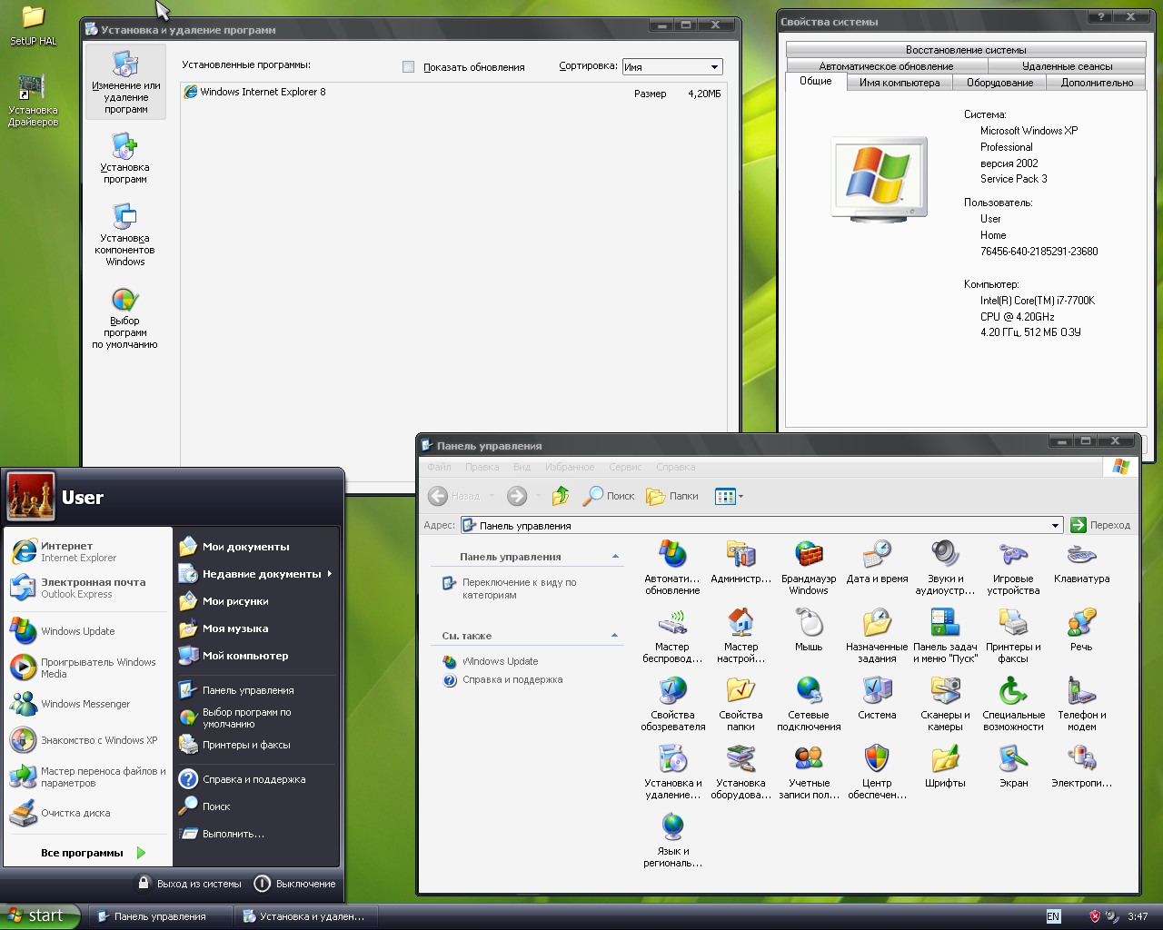Click the Up folder toolbar icon
Image resolution: width=1163 pixels, height=930 pixels.
click(561, 496)
